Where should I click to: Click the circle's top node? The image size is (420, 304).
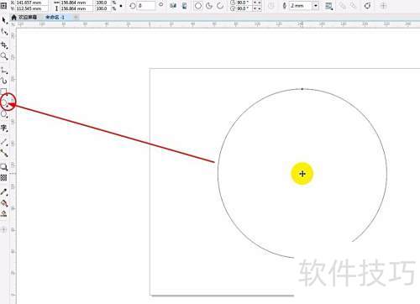click(x=302, y=89)
